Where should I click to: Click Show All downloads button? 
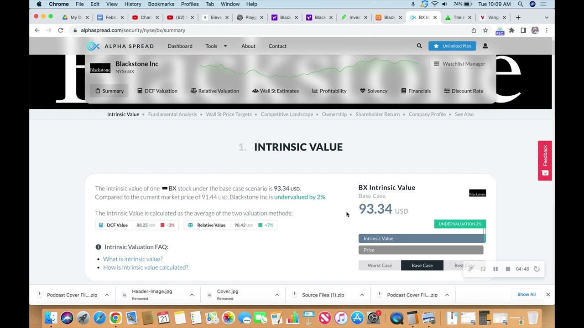click(x=527, y=294)
